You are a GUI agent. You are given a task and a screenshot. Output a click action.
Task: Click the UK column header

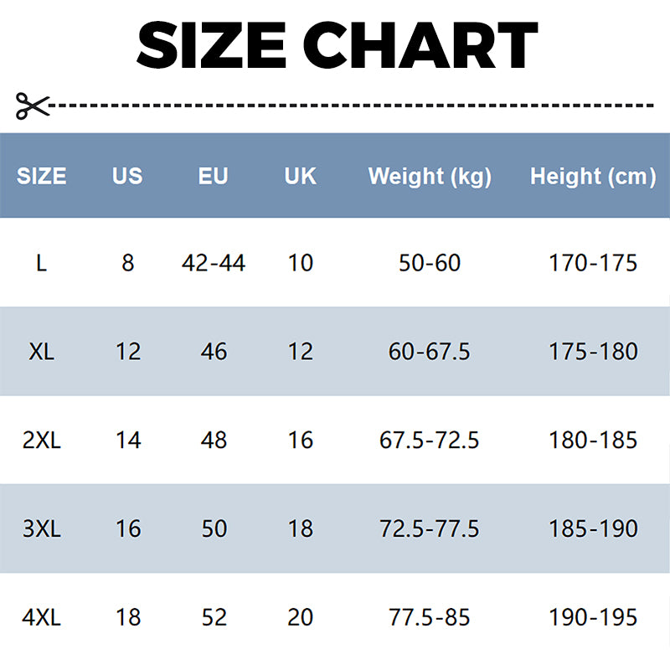[300, 176]
